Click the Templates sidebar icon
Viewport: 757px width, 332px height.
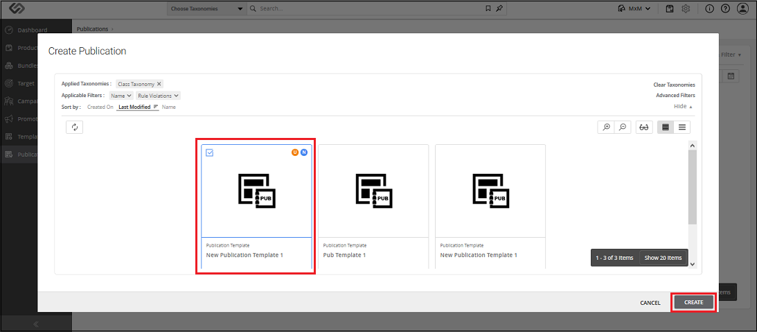point(9,137)
